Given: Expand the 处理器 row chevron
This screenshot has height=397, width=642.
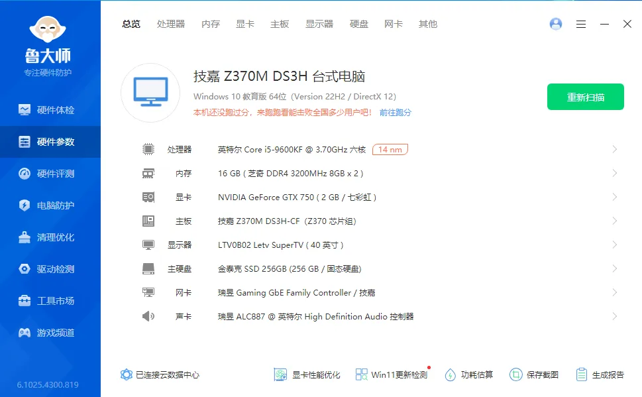Looking at the screenshot, I should 615,149.
